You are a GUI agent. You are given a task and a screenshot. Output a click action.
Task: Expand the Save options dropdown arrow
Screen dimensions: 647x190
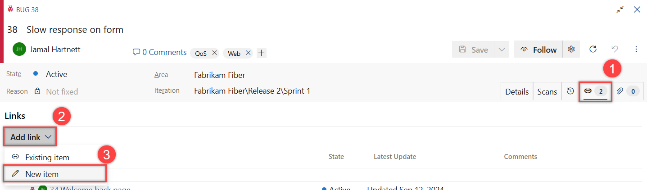(x=502, y=50)
